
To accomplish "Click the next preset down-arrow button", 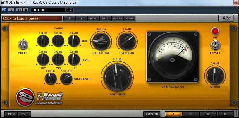I will tap(82, 18).
